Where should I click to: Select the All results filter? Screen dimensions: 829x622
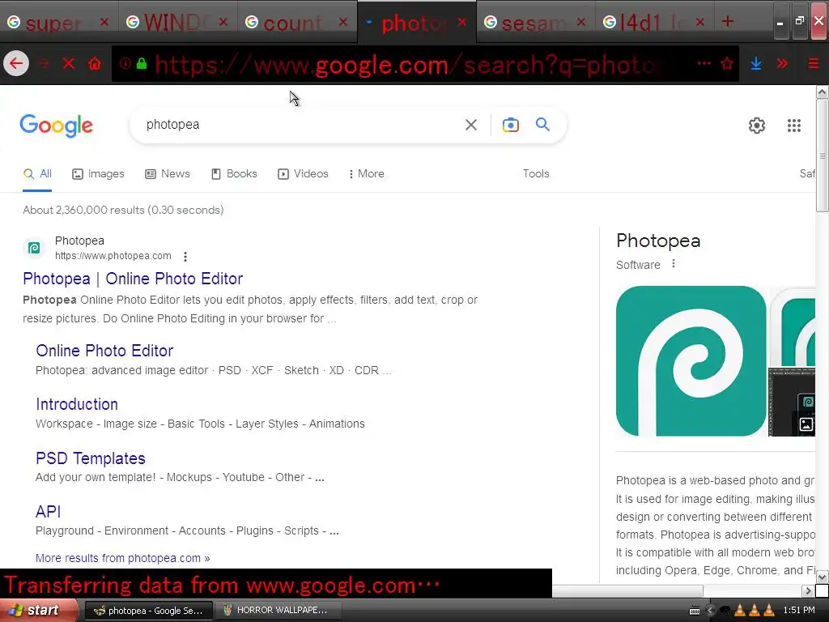coord(37,174)
